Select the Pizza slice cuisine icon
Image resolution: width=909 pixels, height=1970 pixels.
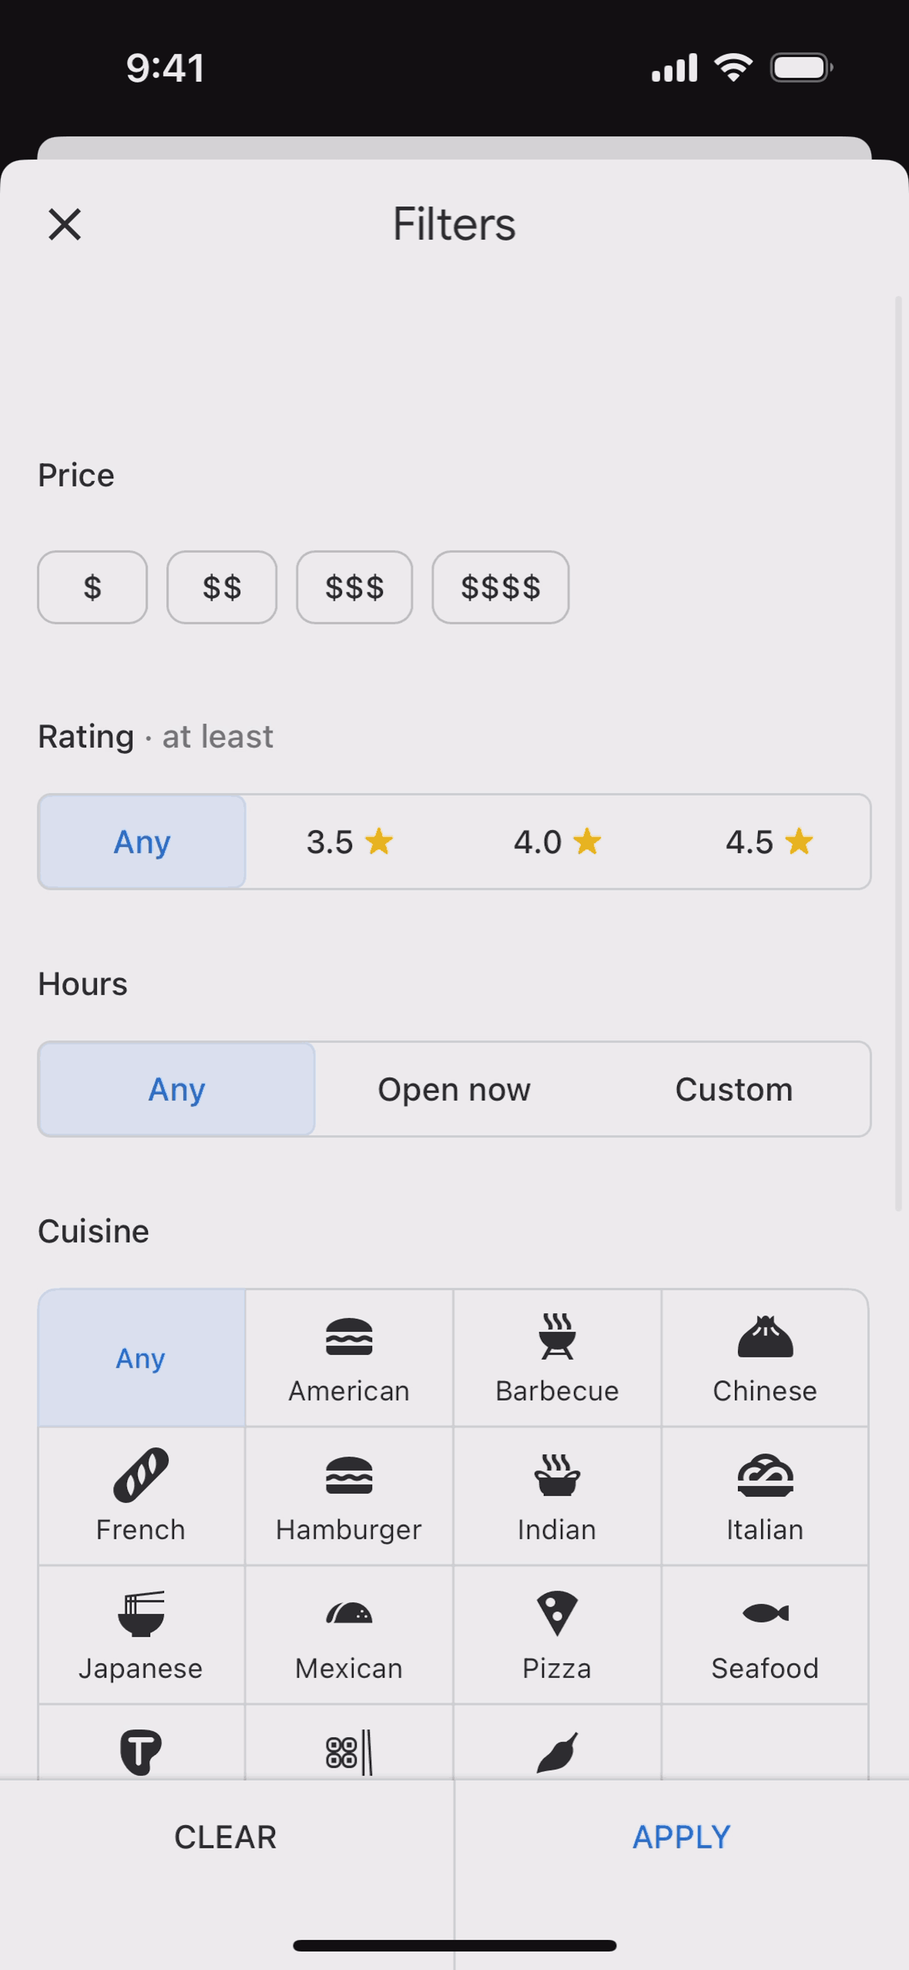pos(557,1614)
